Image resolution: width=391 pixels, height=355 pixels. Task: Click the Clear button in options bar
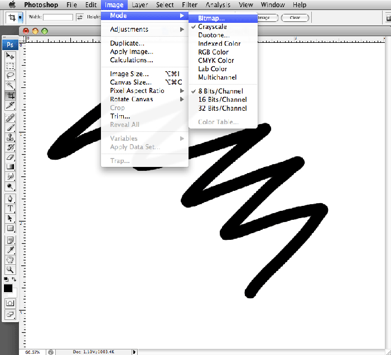coord(295,18)
